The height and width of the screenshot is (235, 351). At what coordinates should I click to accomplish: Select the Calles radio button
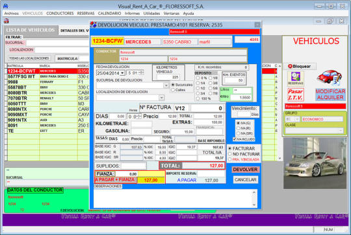click(x=173, y=90)
